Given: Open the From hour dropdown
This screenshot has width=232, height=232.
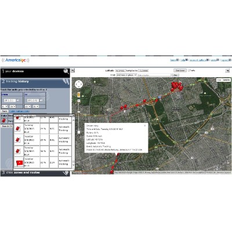Looking at the screenshot, I should pyautogui.click(x=5, y=107).
